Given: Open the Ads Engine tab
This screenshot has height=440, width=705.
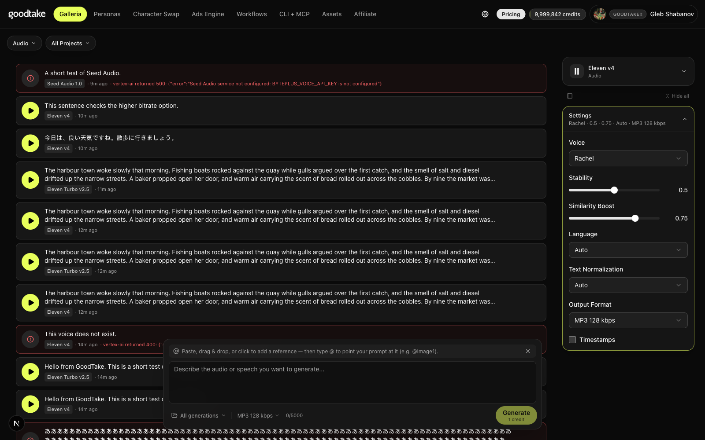Looking at the screenshot, I should pos(208,14).
